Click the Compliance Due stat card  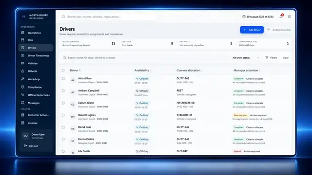pos(264,43)
